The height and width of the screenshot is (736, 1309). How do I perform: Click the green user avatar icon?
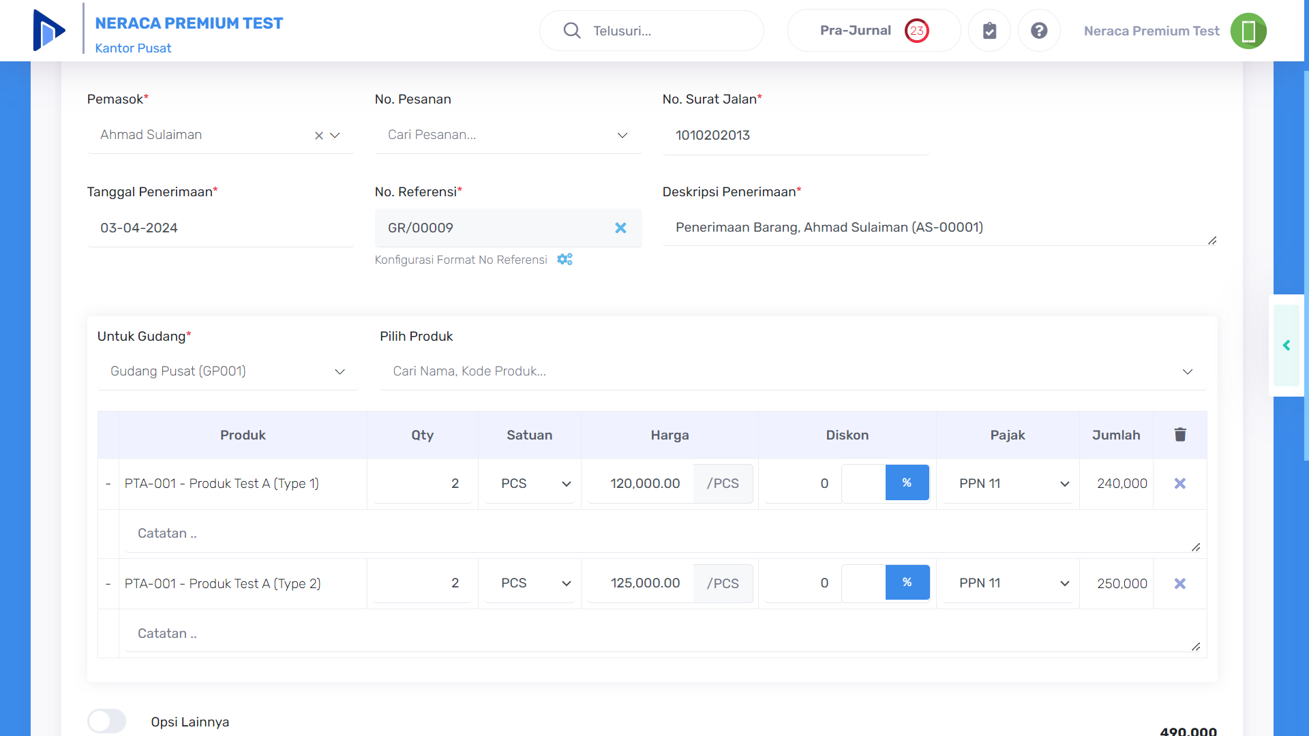1248,31
